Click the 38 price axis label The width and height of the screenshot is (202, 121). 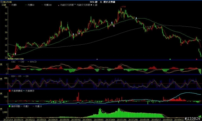[x=6, y=7]
